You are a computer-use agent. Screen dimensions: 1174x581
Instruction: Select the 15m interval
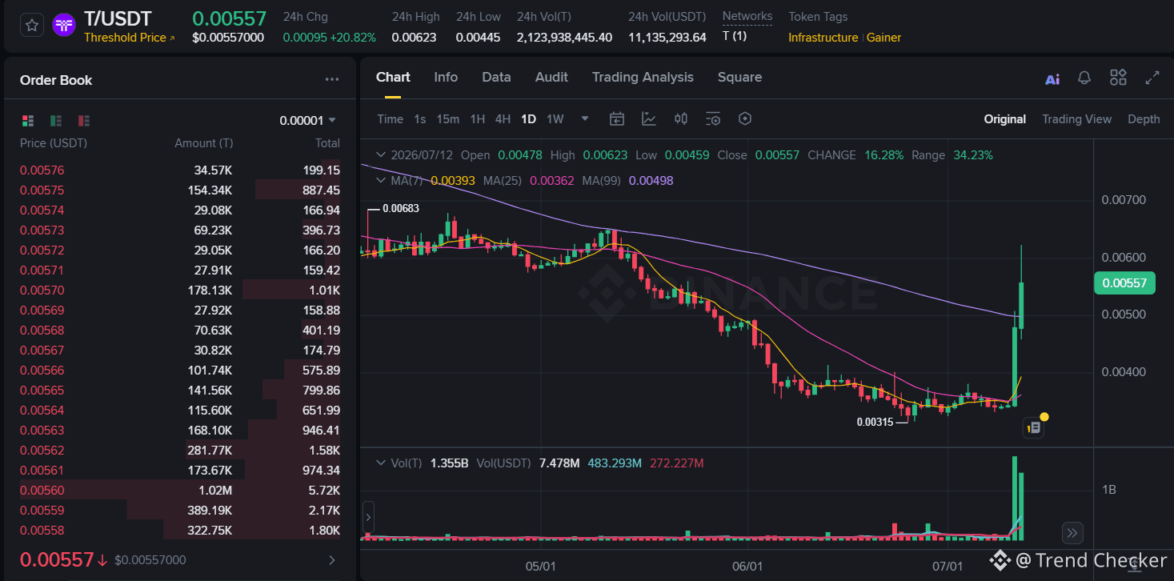448,119
